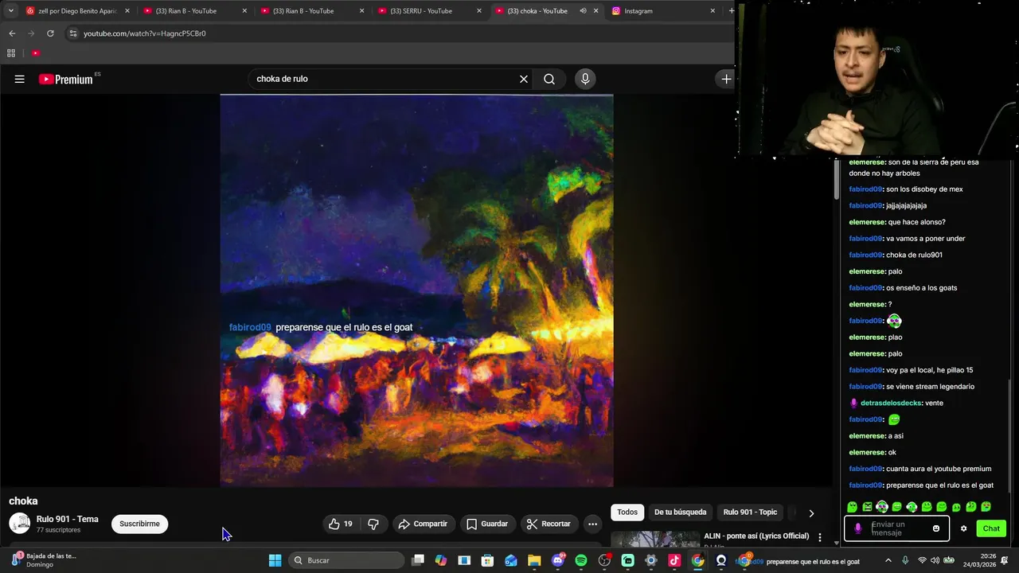The width and height of the screenshot is (1019, 573).
Task: Dislike the choka video
Action: (373, 524)
